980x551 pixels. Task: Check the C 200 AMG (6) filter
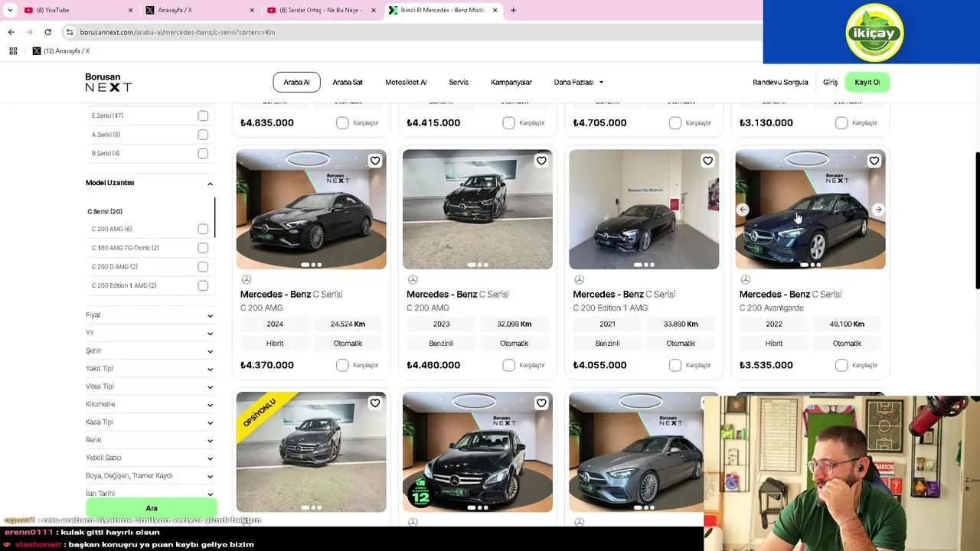(203, 229)
